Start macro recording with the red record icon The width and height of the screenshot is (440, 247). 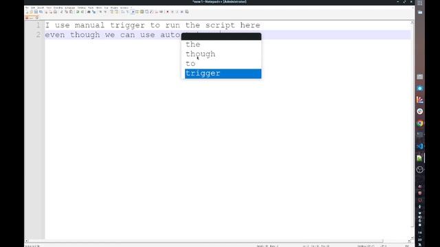pos(168,12)
